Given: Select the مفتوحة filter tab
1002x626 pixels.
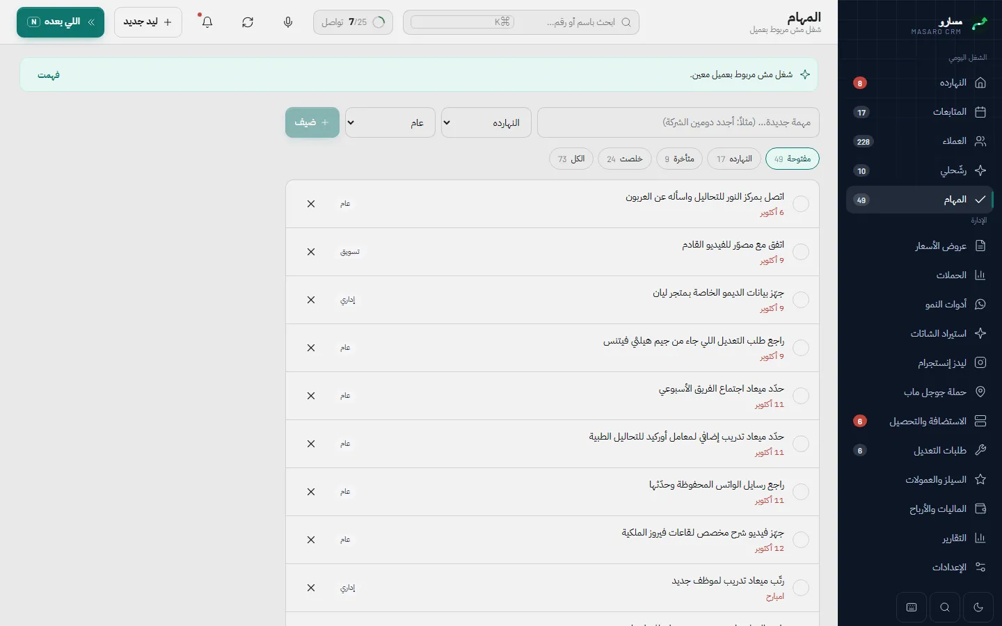Looking at the screenshot, I should pyautogui.click(x=793, y=159).
